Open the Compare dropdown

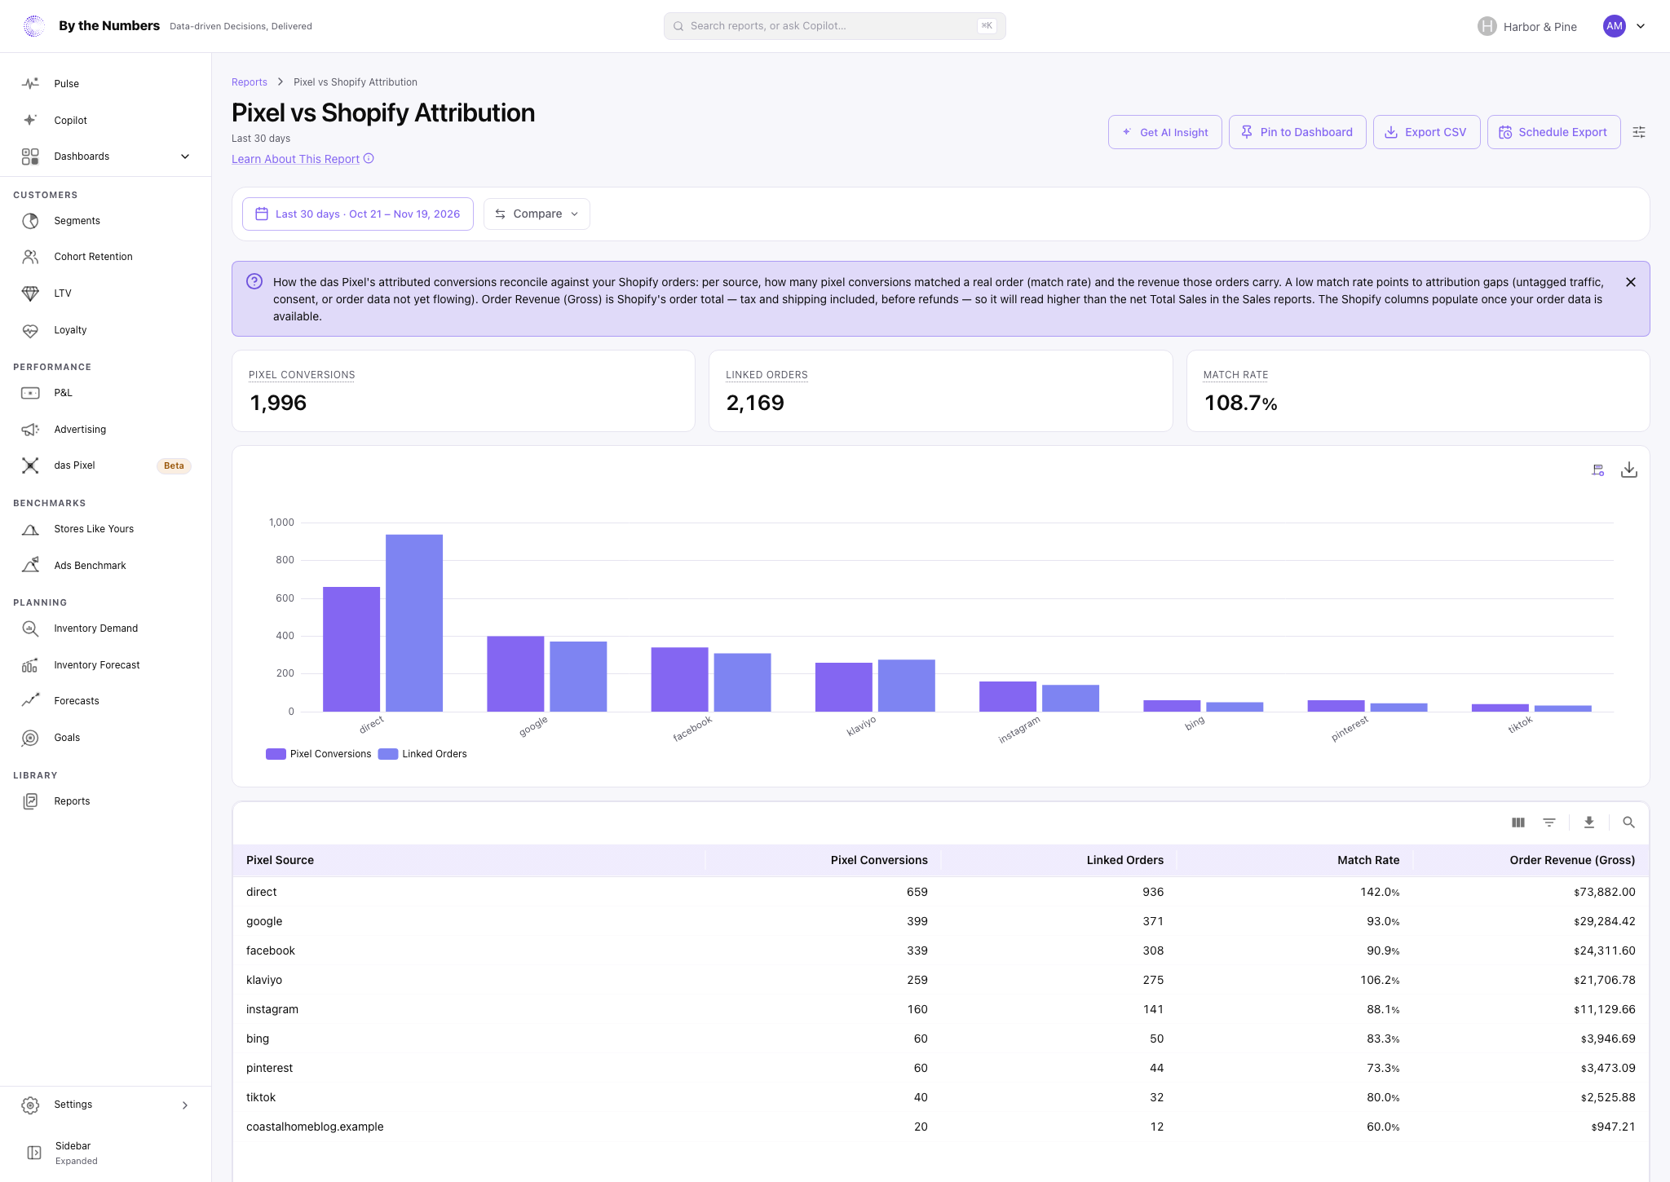click(537, 214)
